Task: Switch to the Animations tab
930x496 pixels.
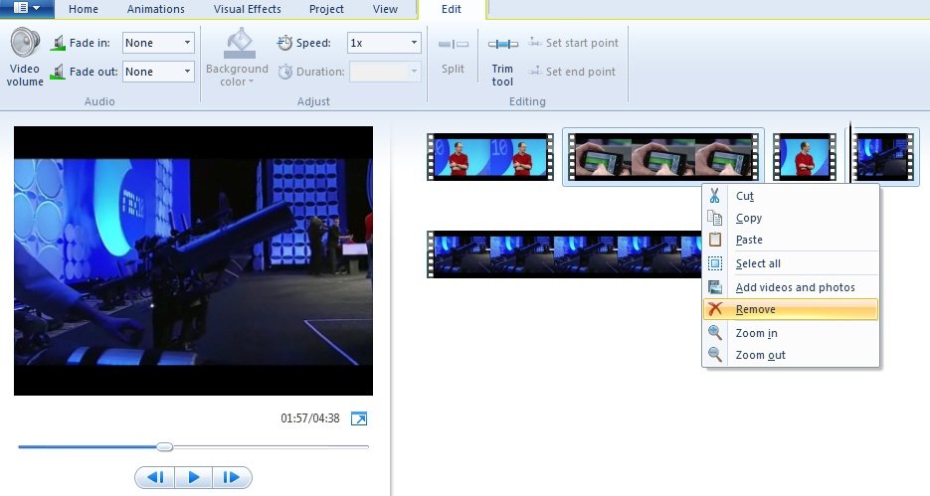Action: (x=156, y=10)
